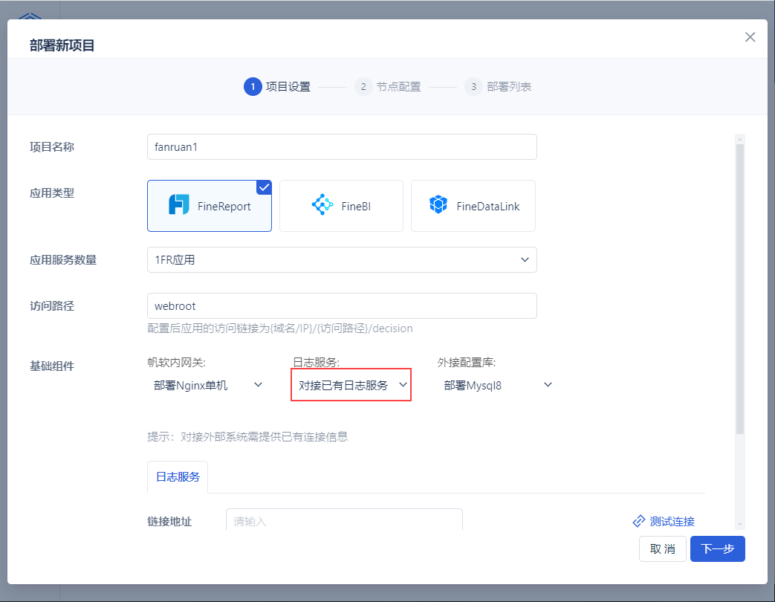The width and height of the screenshot is (775, 602).
Task: Click the access link hint ending /decision
Action: pos(279,328)
